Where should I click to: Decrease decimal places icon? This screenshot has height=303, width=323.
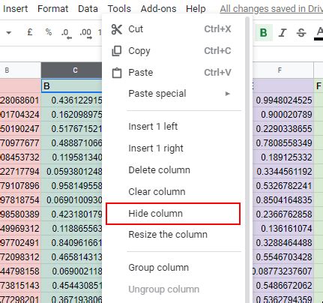(67, 33)
